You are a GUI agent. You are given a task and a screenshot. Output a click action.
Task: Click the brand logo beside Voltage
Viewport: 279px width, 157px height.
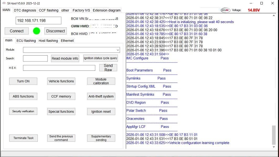pyautogui.click(x=225, y=10)
